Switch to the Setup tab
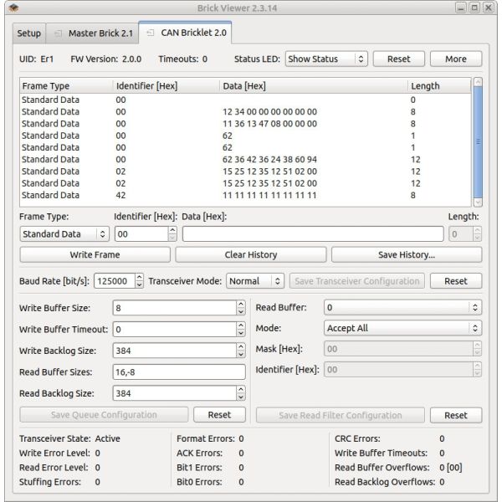The image size is (502, 502). 29,33
